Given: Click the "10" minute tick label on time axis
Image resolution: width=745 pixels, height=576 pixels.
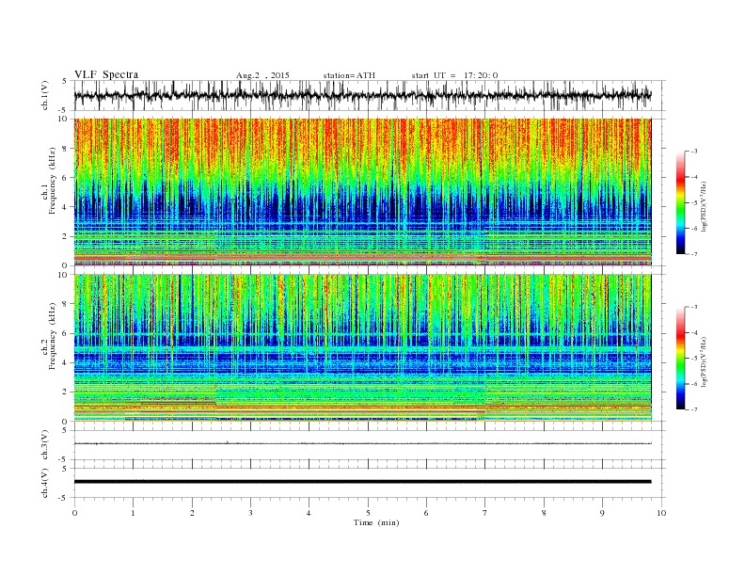Looking at the screenshot, I should [661, 513].
